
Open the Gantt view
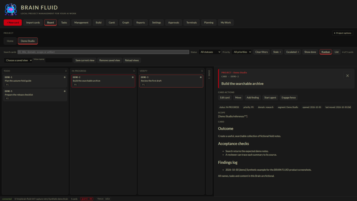coord(112,23)
